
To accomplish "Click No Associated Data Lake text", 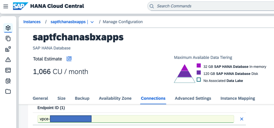I will pyautogui.click(x=223, y=81).
